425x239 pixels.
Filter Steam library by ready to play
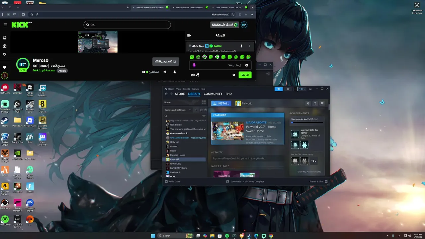coord(206,110)
